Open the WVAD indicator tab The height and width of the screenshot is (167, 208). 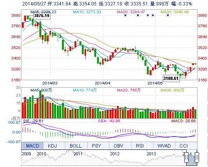click(164, 146)
